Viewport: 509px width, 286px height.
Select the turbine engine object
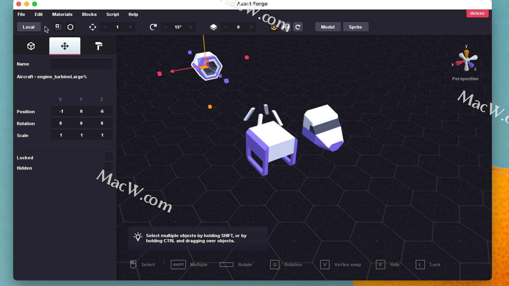[207, 66]
